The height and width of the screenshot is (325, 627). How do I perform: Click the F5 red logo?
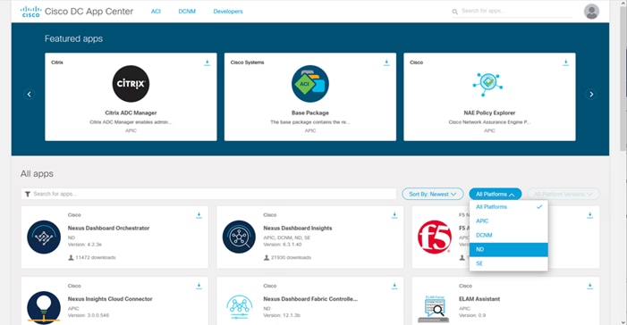pyautogui.click(x=435, y=237)
